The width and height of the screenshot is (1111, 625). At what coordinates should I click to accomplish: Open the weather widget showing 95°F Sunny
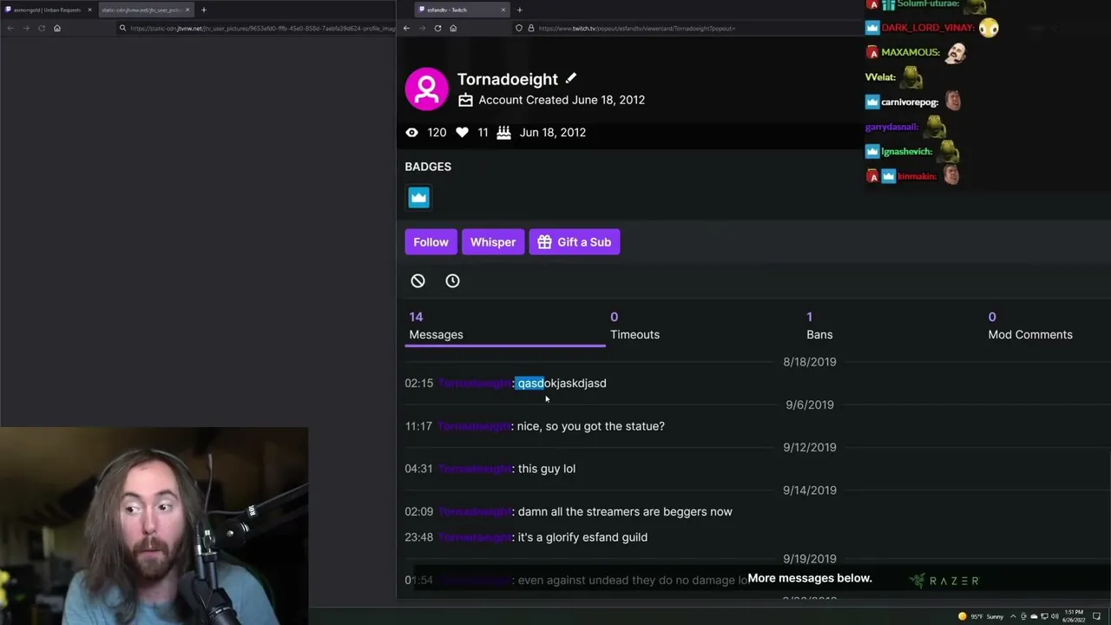point(982,616)
